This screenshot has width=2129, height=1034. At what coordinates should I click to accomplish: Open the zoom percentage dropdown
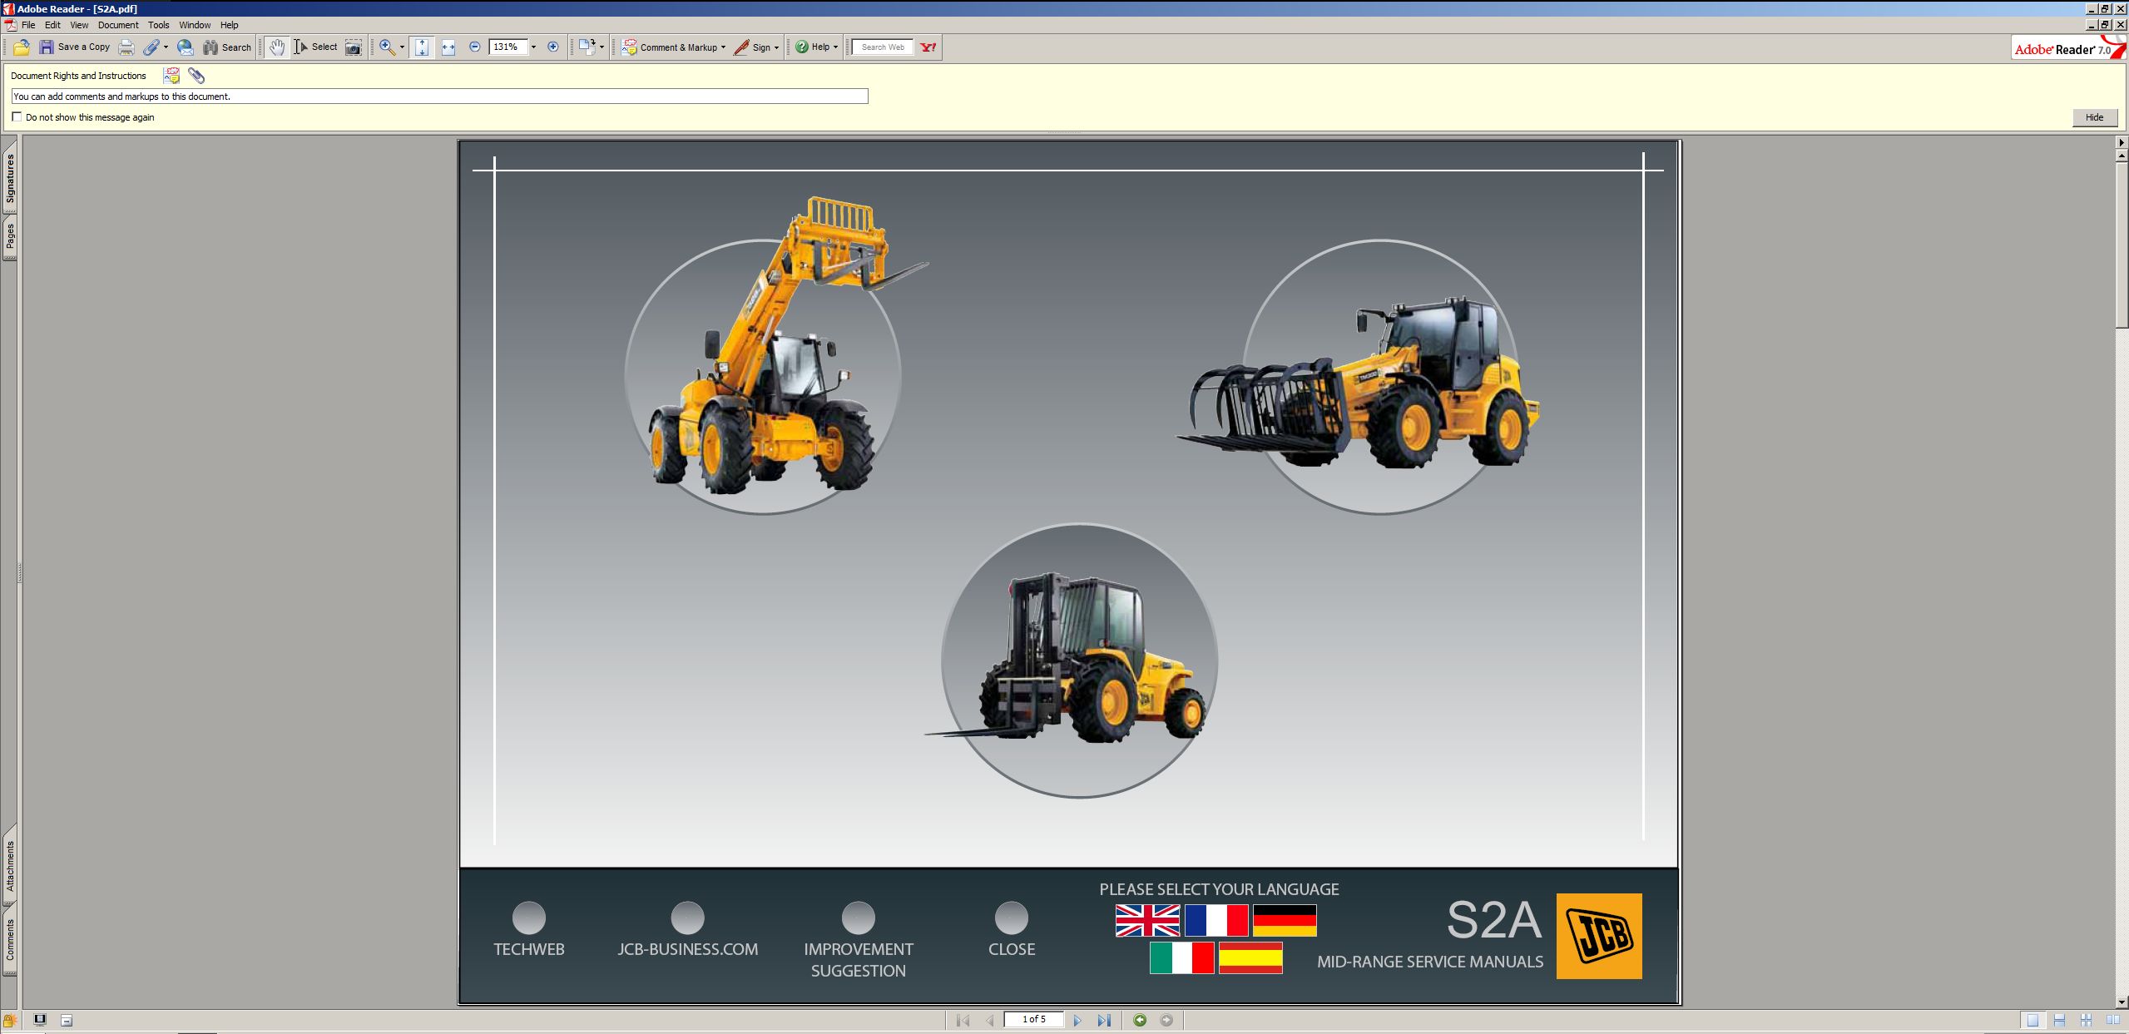tap(535, 47)
